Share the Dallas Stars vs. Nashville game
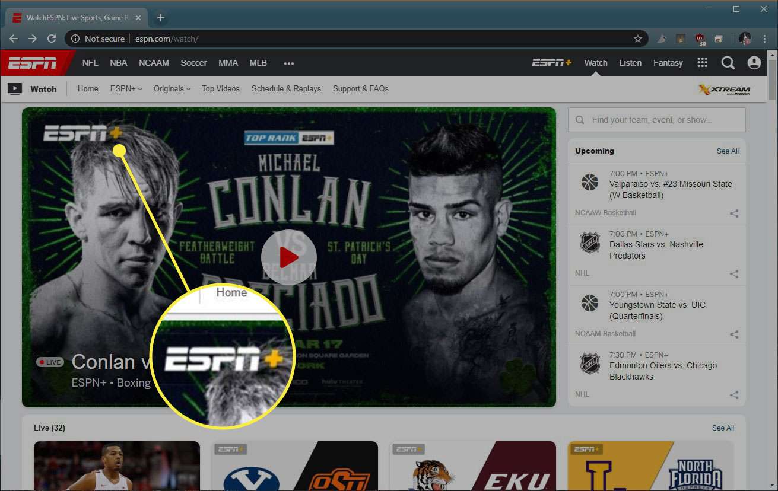Image resolution: width=778 pixels, height=491 pixels. tap(734, 274)
